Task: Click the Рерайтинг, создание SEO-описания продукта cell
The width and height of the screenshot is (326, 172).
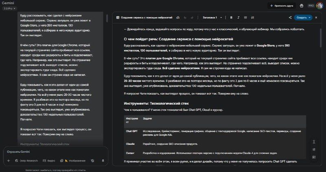Action: (x=170, y=144)
